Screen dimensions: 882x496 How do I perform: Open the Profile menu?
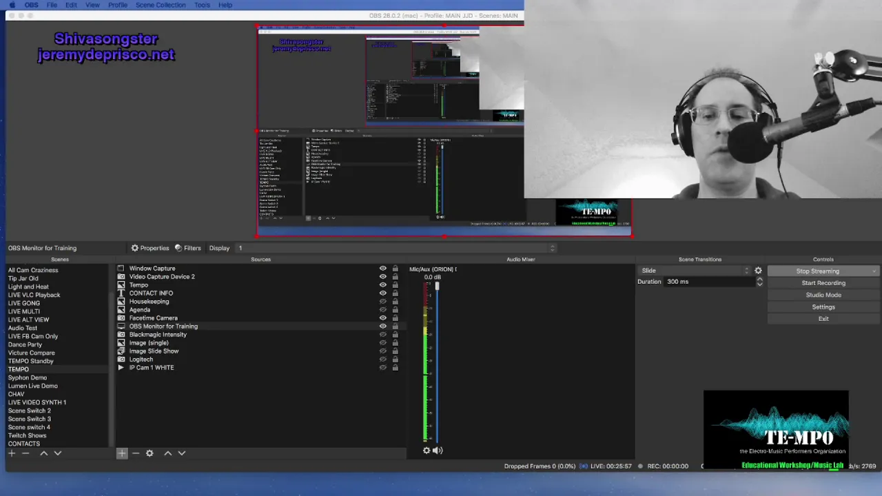118,5
